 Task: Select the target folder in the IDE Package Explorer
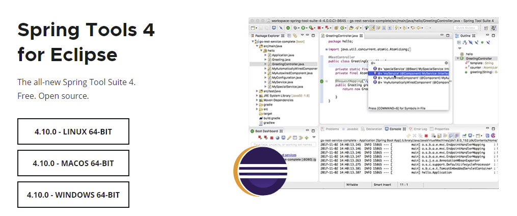click(265, 114)
